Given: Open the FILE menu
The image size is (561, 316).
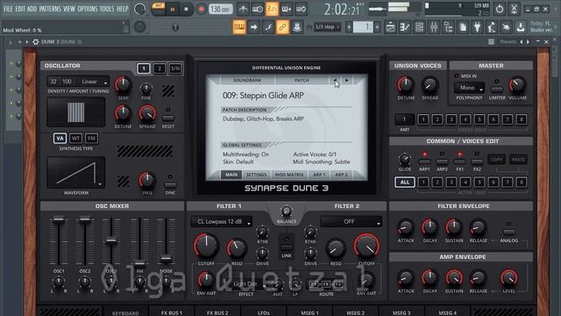Looking at the screenshot, I should (8, 9).
